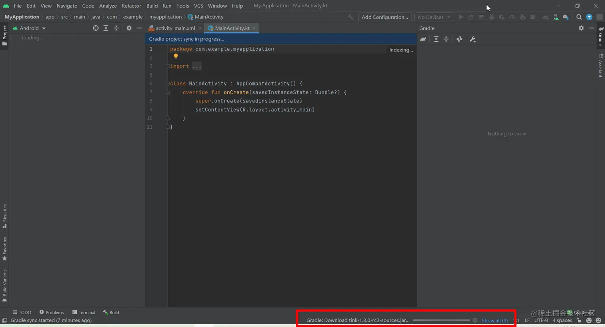Click the Add Configuration button
The height and width of the screenshot is (327, 605).
(x=385, y=17)
